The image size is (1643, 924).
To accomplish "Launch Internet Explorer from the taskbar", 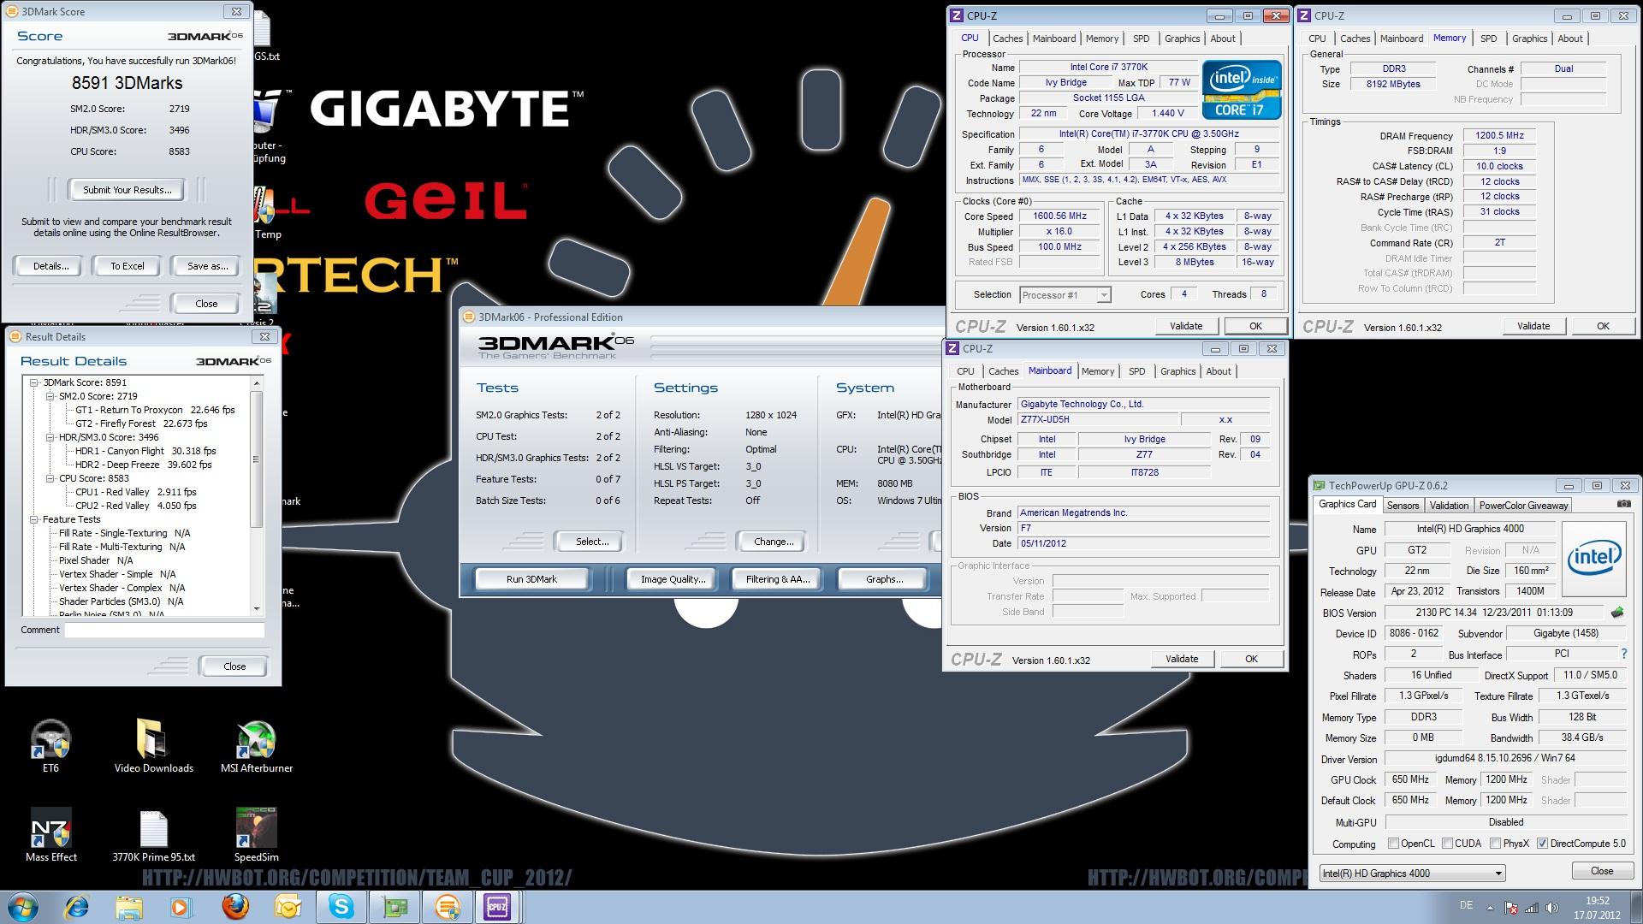I will tap(77, 907).
